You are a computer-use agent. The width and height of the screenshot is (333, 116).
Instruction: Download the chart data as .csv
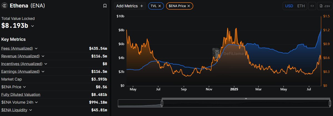point(324,6)
